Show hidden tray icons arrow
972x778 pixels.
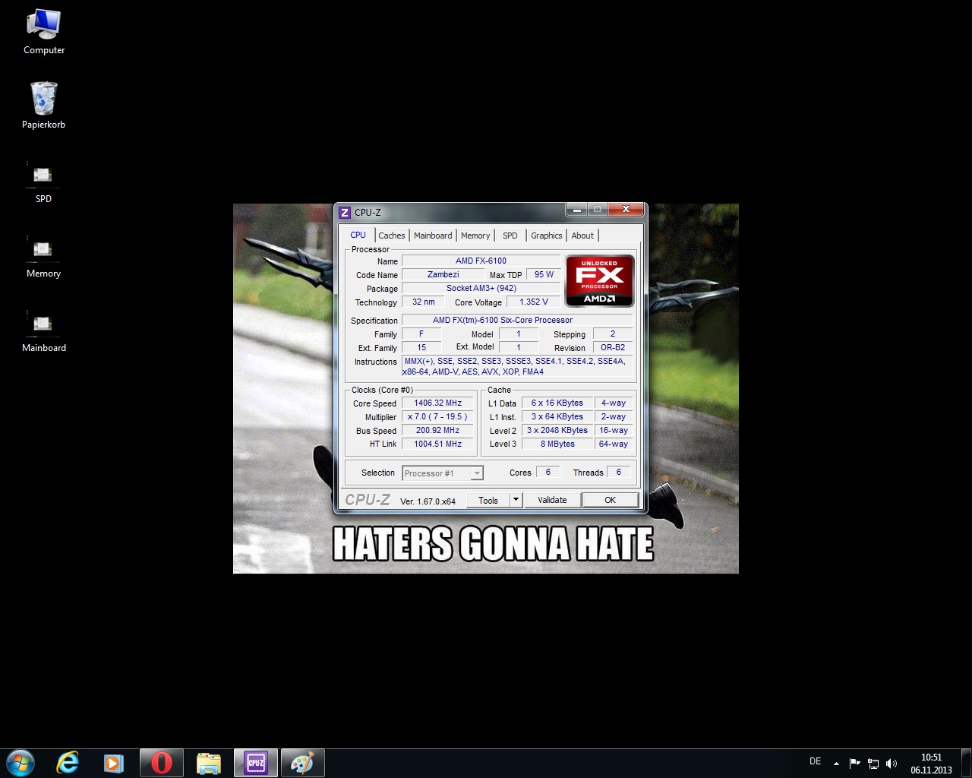[x=836, y=764]
